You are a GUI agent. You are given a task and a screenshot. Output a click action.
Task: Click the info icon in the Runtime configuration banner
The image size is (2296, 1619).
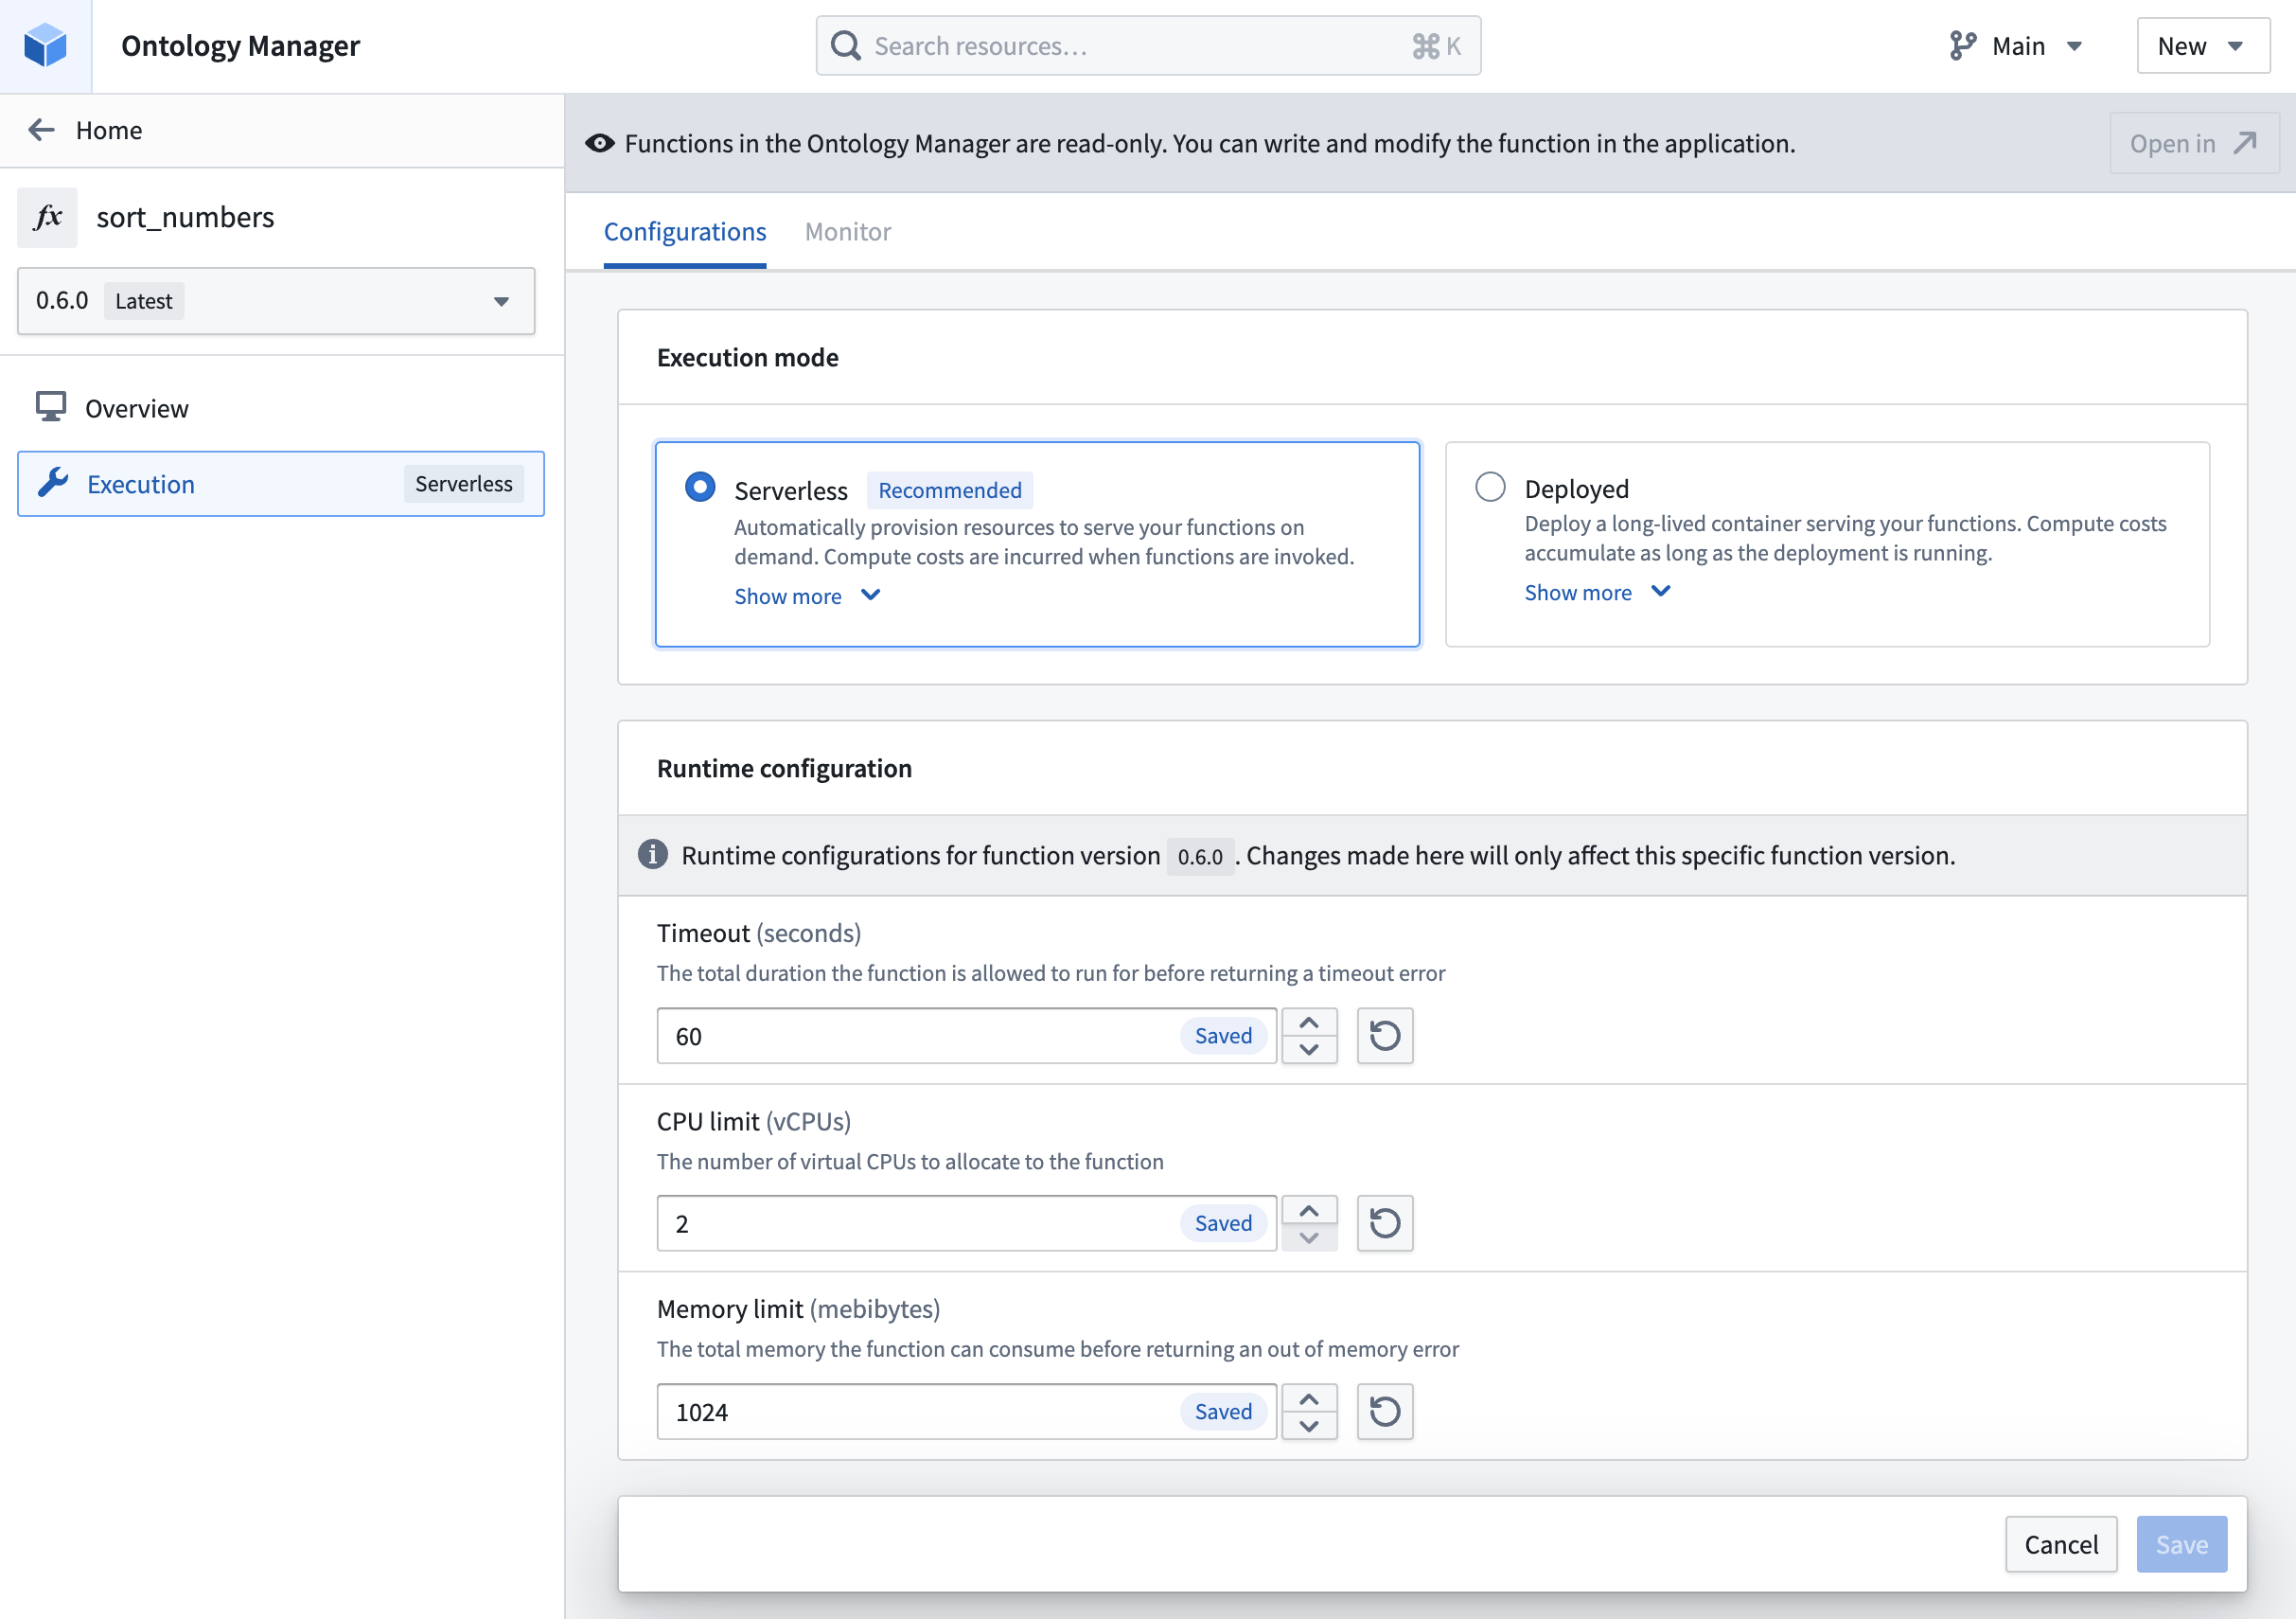coord(652,855)
